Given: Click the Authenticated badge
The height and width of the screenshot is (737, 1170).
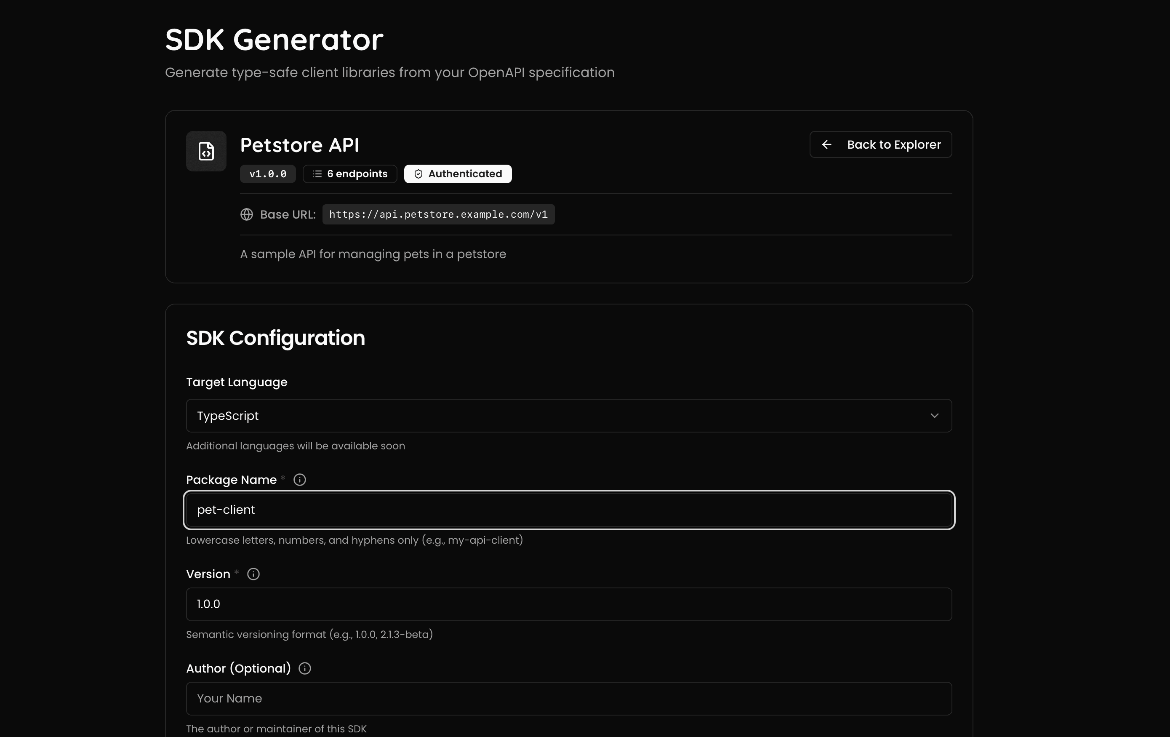Looking at the screenshot, I should (x=457, y=174).
